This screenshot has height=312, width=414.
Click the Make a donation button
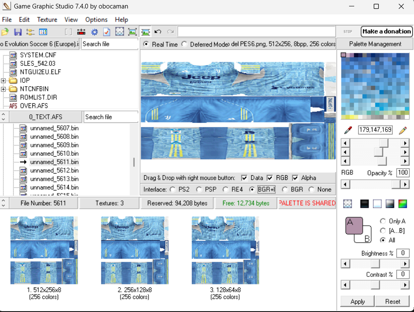pos(386,31)
